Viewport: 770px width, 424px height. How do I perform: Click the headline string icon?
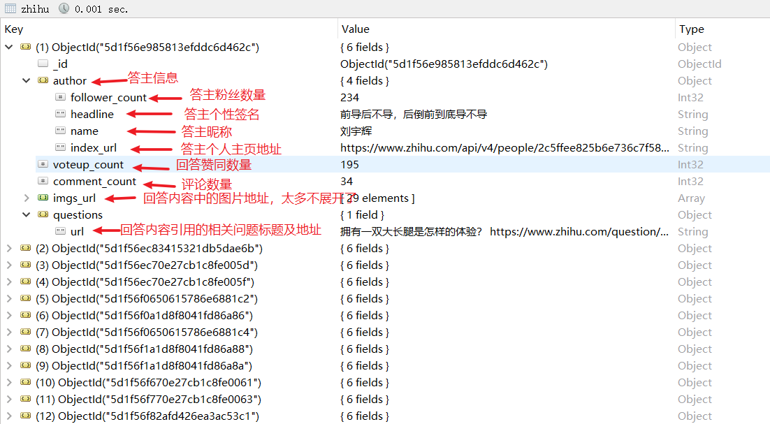pyautogui.click(x=60, y=114)
